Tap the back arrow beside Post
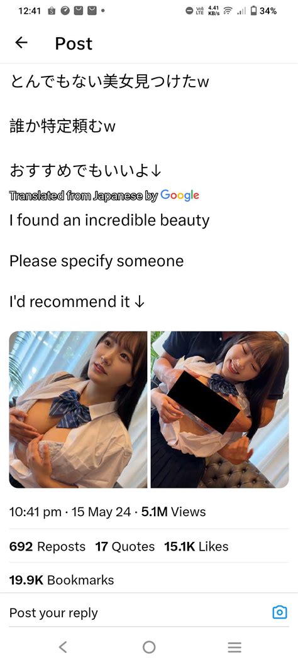Viewport: 298px width, 663px height. pos(21,43)
